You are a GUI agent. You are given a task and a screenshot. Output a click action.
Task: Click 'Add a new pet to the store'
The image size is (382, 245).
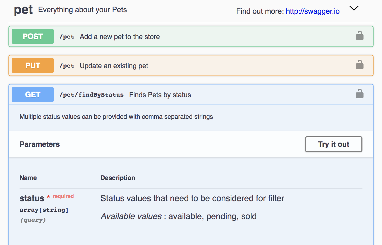coord(120,37)
